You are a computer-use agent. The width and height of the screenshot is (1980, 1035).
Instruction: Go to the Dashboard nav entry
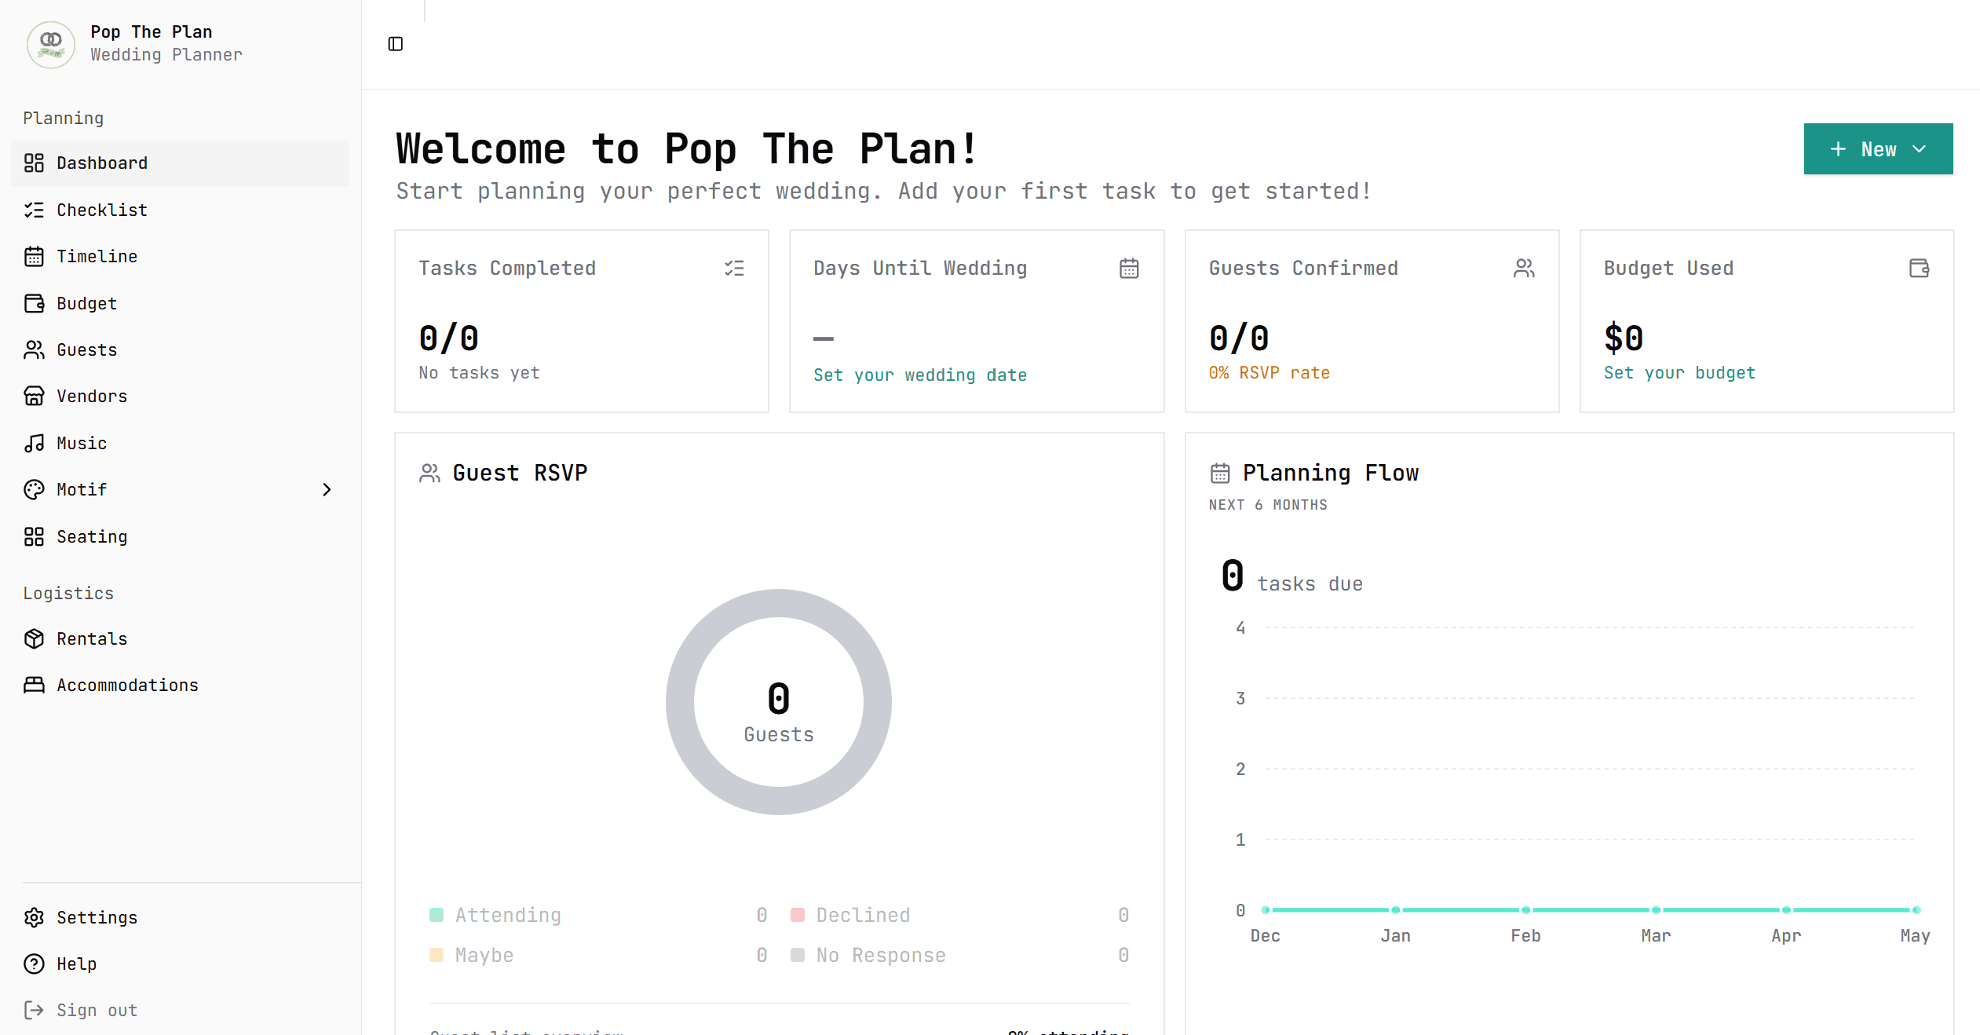tap(102, 163)
